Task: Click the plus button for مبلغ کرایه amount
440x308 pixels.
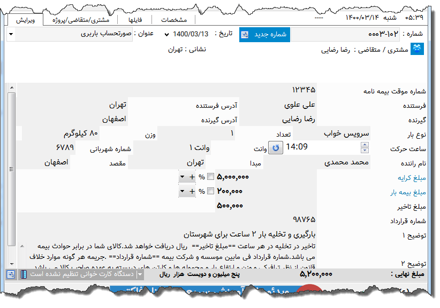Action: click(192, 176)
